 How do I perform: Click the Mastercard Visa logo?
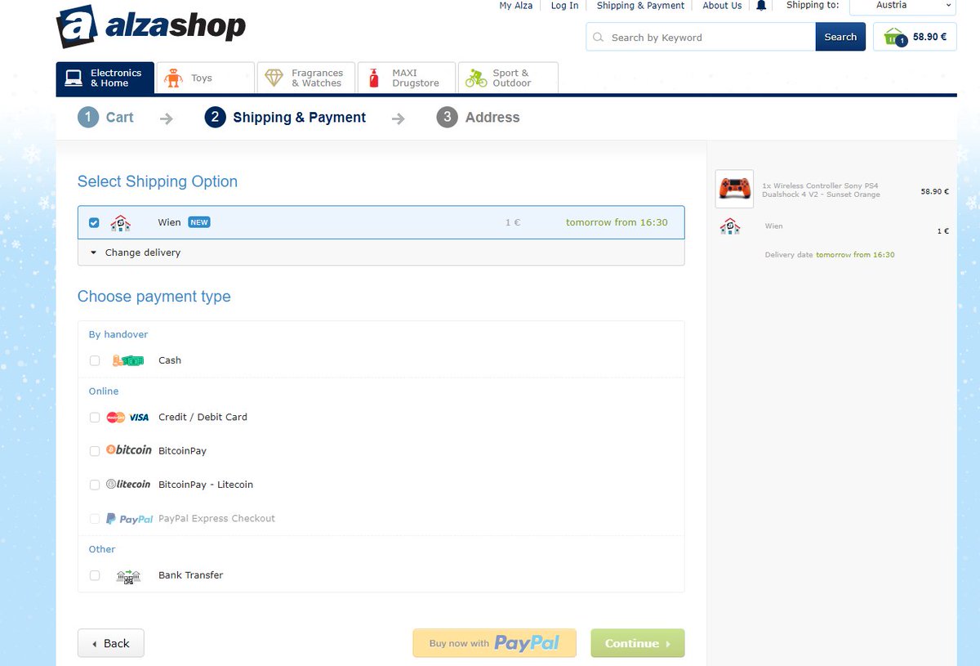tap(127, 418)
